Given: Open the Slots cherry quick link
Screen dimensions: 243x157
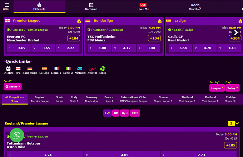Looking at the screenshot, I should point(103,70).
